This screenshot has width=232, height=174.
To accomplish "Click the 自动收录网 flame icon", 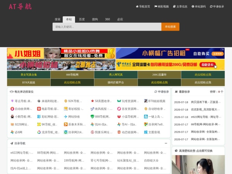I will coord(12,109).
